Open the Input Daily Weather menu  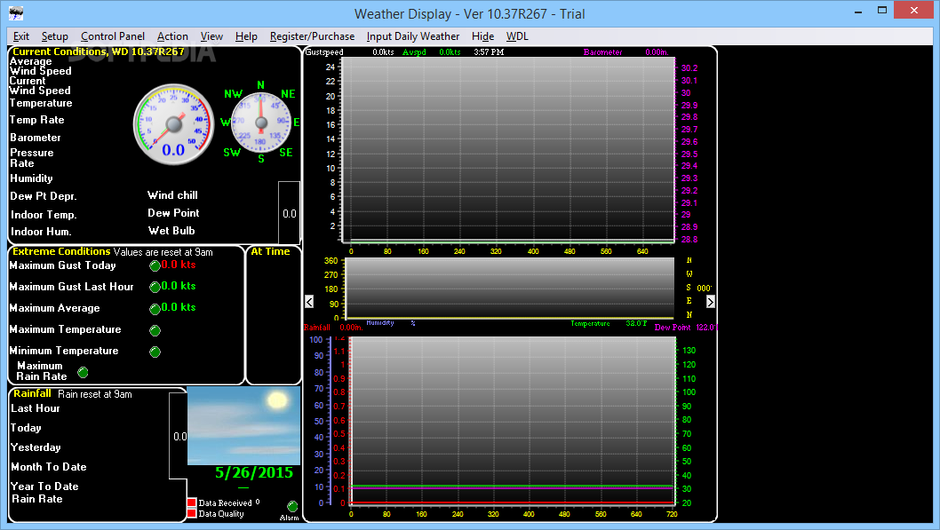coord(413,36)
